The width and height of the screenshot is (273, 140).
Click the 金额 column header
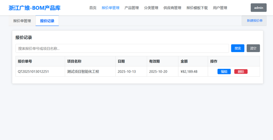pyautogui.click(x=184, y=61)
